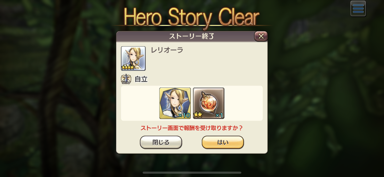
Task: Tap the ストーリー終了 dialog title
Action: click(x=191, y=36)
